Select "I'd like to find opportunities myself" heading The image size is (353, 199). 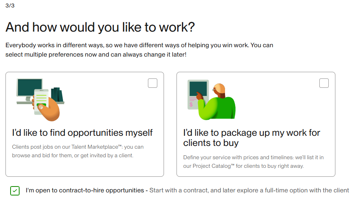(x=82, y=133)
